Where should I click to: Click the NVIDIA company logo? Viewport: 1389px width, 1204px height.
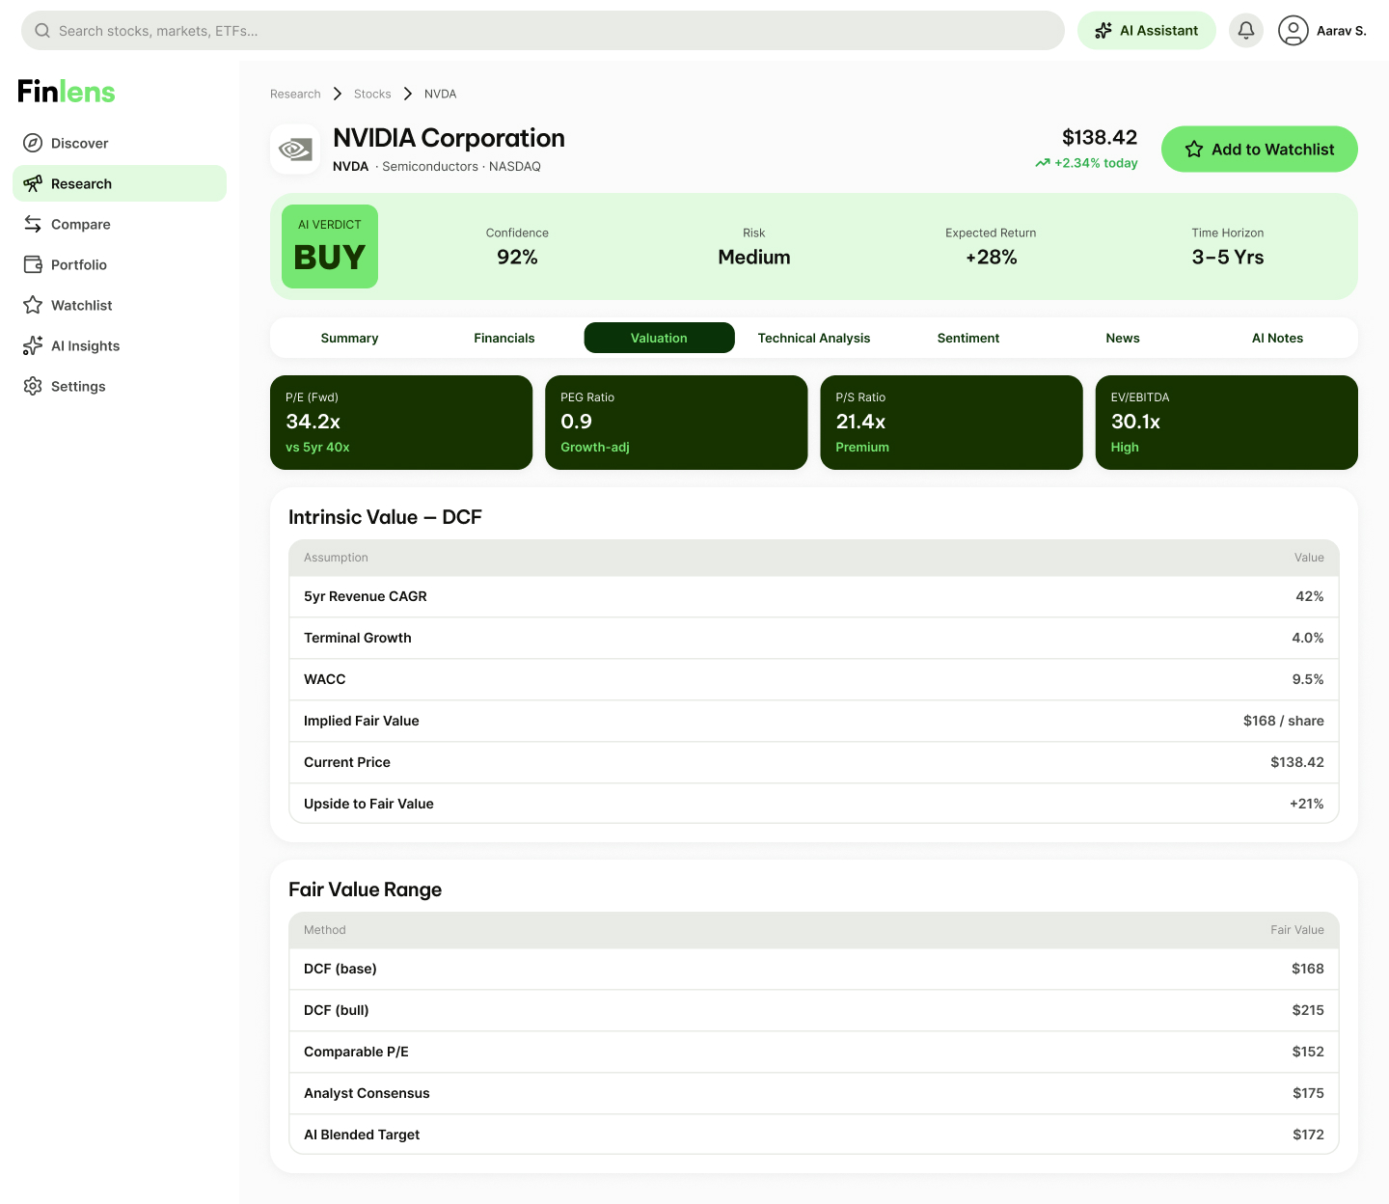295,150
